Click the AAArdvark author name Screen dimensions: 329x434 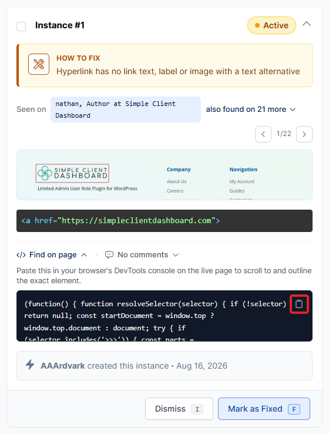63,366
